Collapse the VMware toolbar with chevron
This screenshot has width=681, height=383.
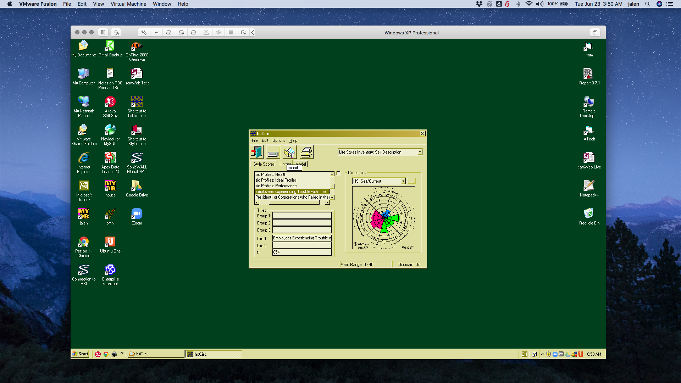click(253, 32)
